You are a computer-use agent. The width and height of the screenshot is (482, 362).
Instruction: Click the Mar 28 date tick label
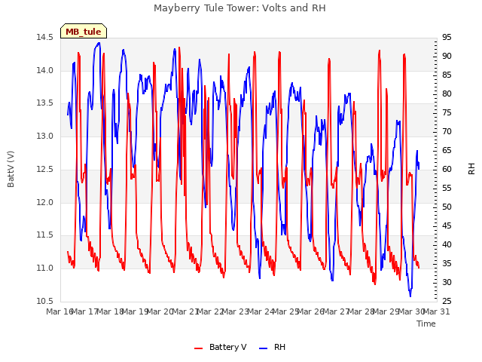click(x=361, y=311)
